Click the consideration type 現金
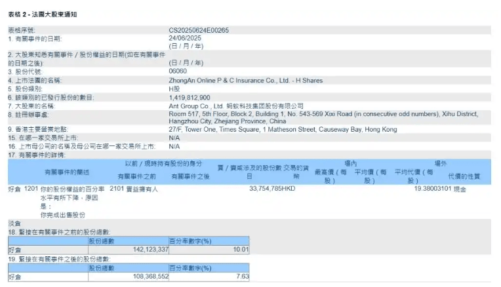 click(460, 189)
